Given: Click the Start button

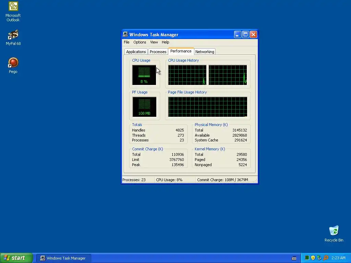Looking at the screenshot, I should (16, 258).
